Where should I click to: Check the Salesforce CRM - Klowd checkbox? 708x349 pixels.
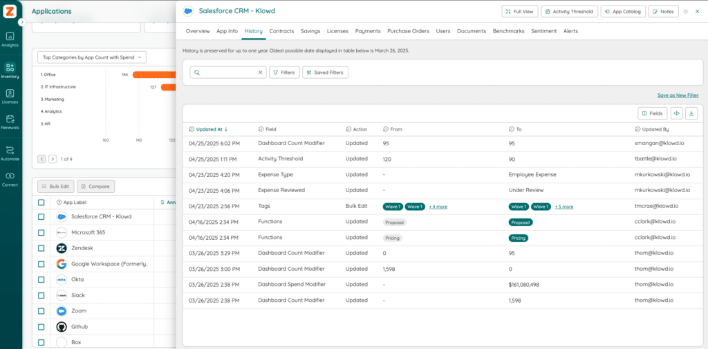point(41,217)
